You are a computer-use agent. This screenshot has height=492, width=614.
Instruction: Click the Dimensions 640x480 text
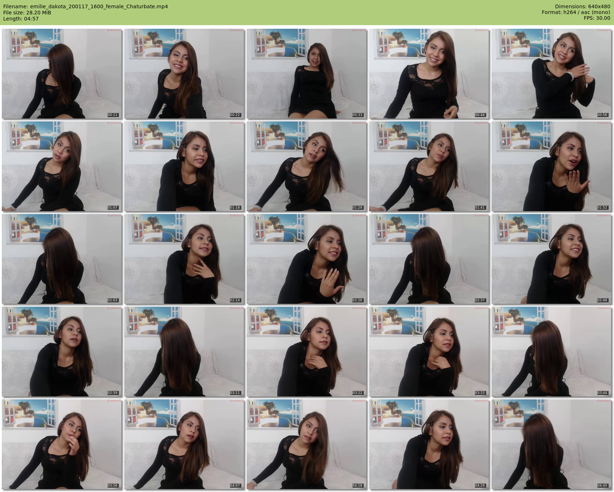point(582,6)
